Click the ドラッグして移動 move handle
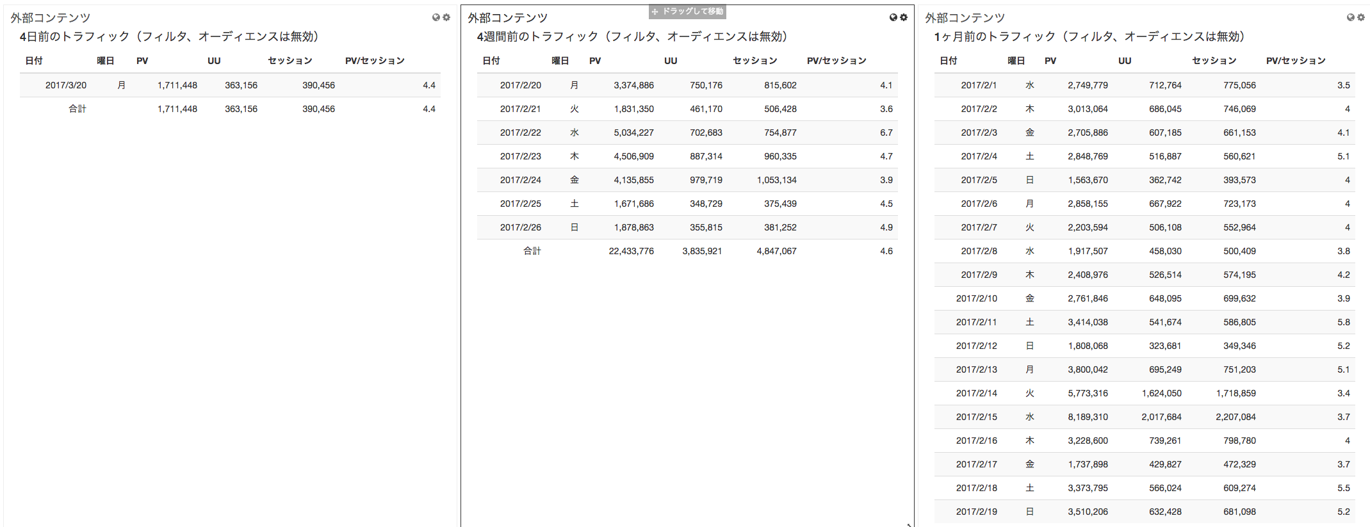This screenshot has height=527, width=1370. tap(687, 12)
